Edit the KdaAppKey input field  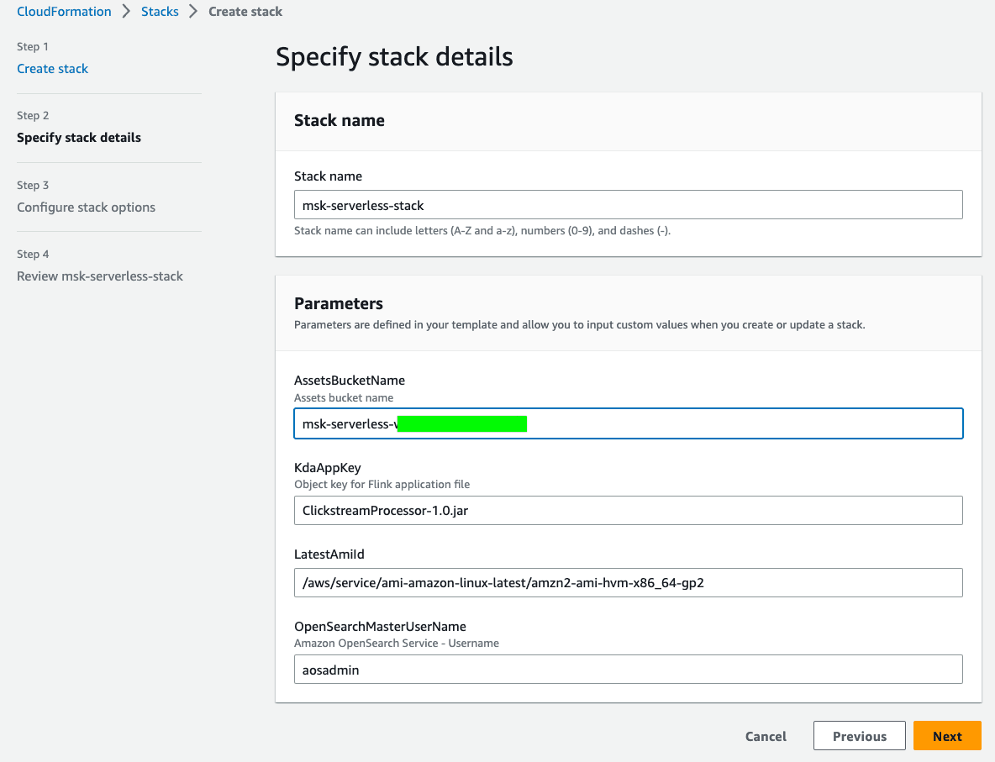629,510
